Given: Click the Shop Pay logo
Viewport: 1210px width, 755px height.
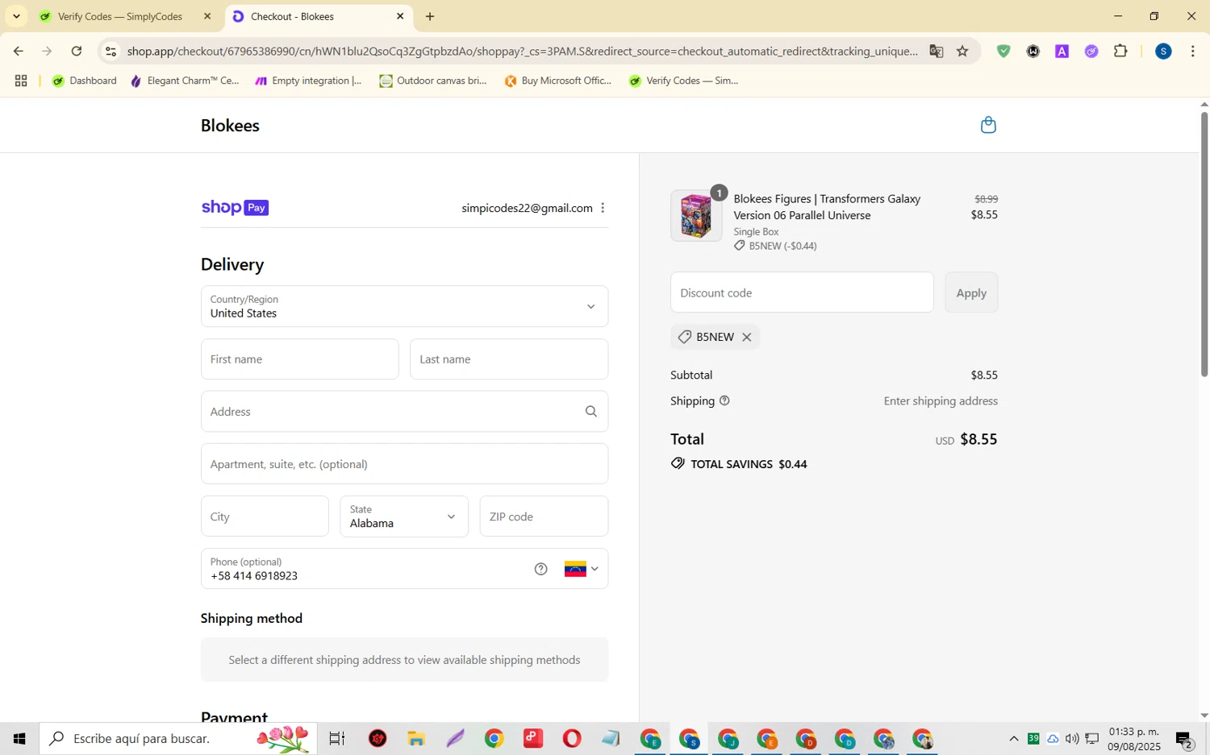Looking at the screenshot, I should 235,208.
